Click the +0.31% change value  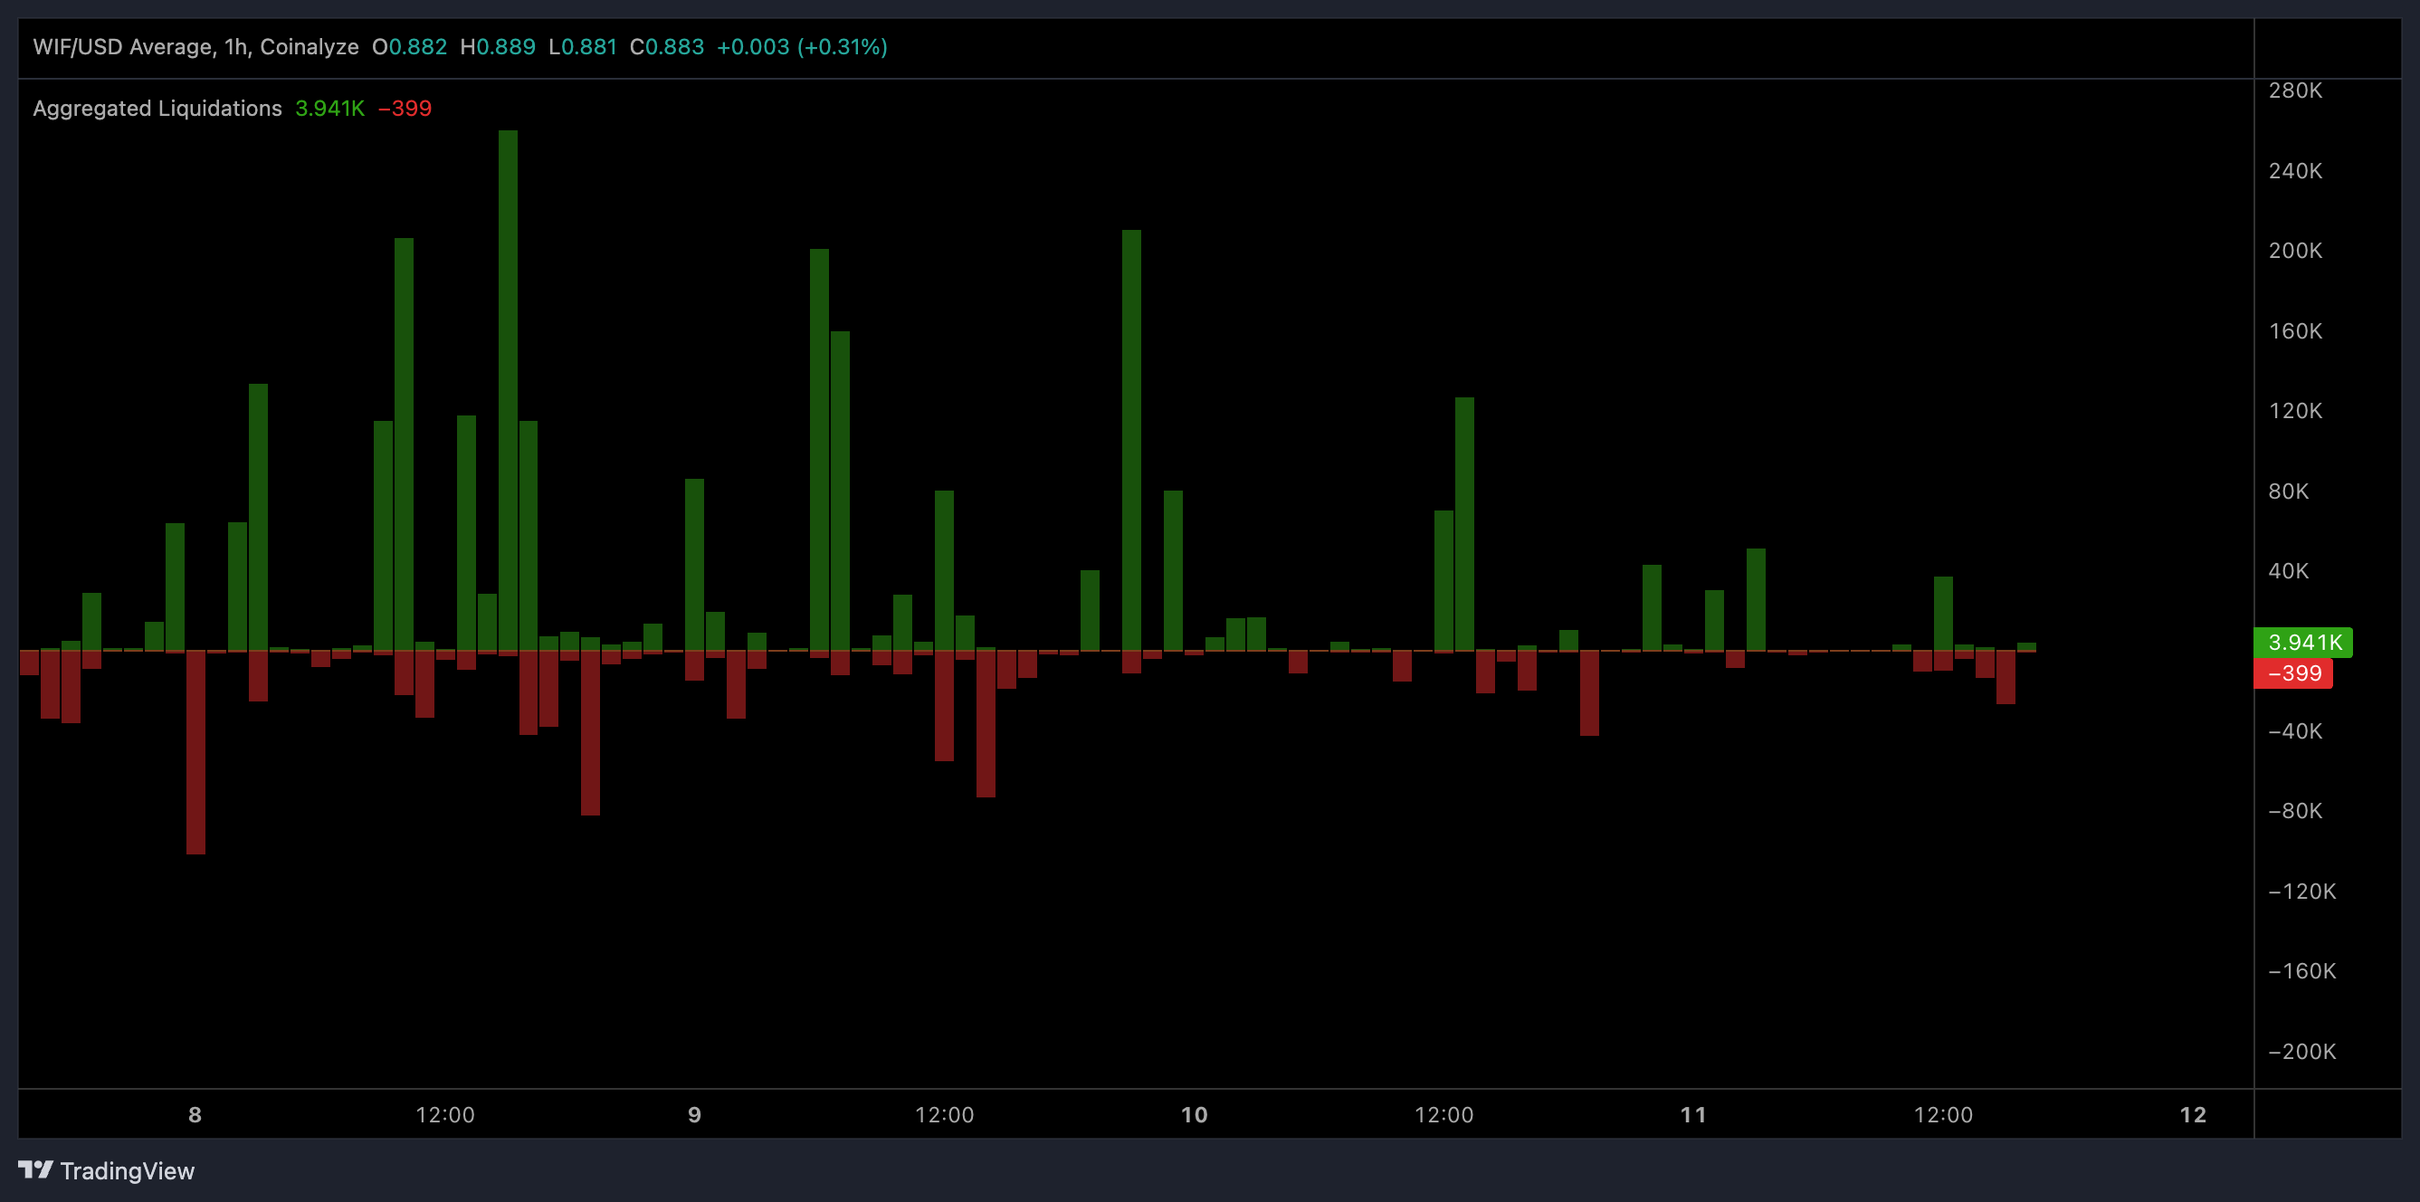tap(843, 46)
